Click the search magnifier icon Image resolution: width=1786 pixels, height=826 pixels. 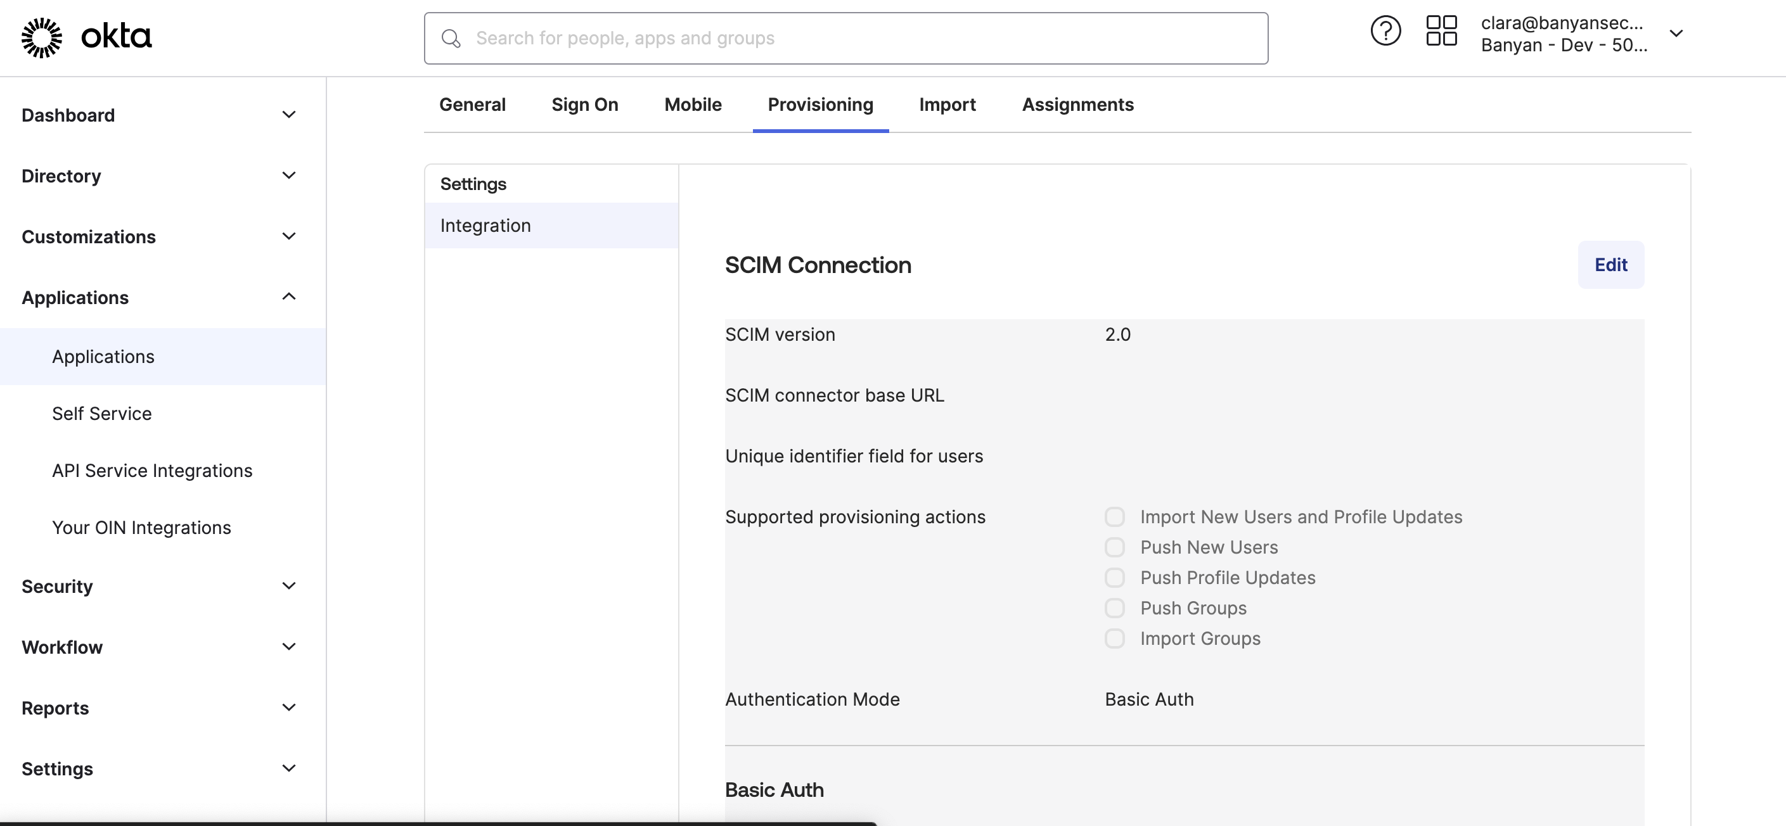click(x=451, y=39)
